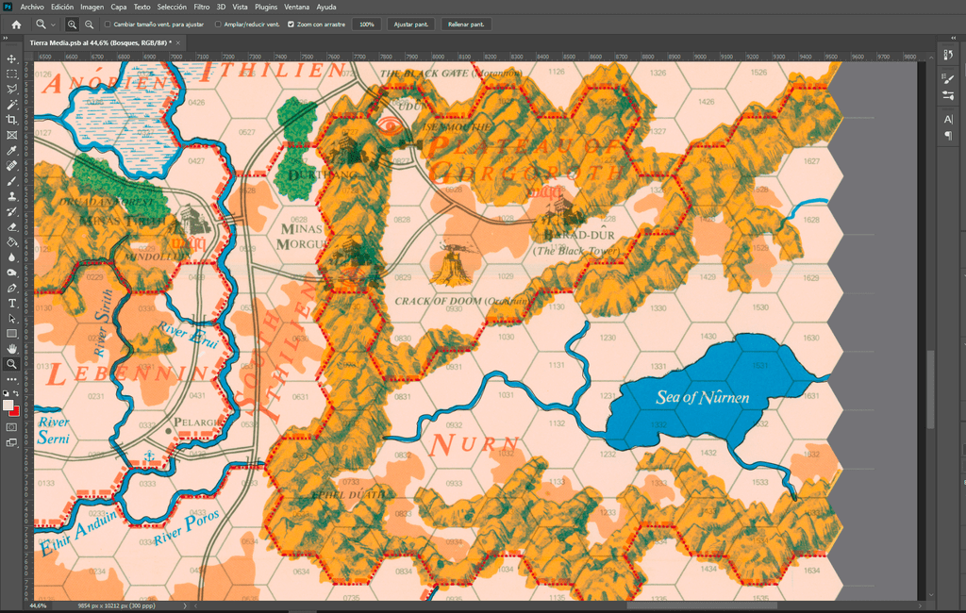
Task: Open the Selección menu
Action: coord(172,7)
